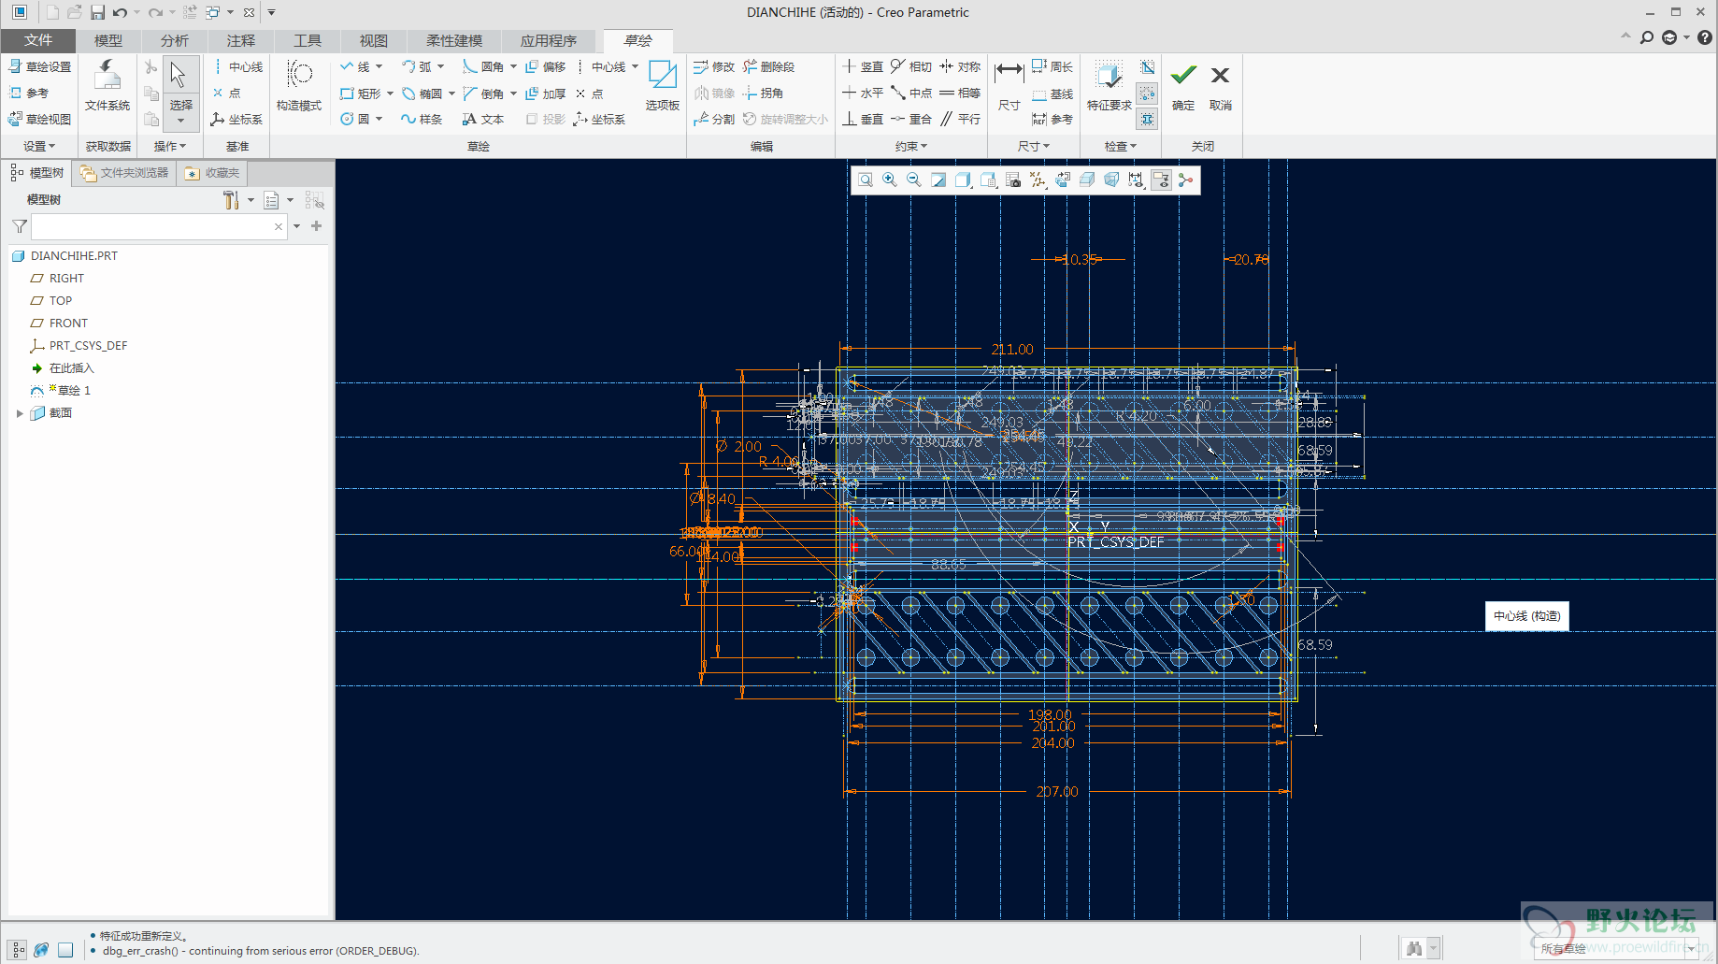Click the Refit zoom icon
This screenshot has width=1718, height=964.
(x=866, y=180)
